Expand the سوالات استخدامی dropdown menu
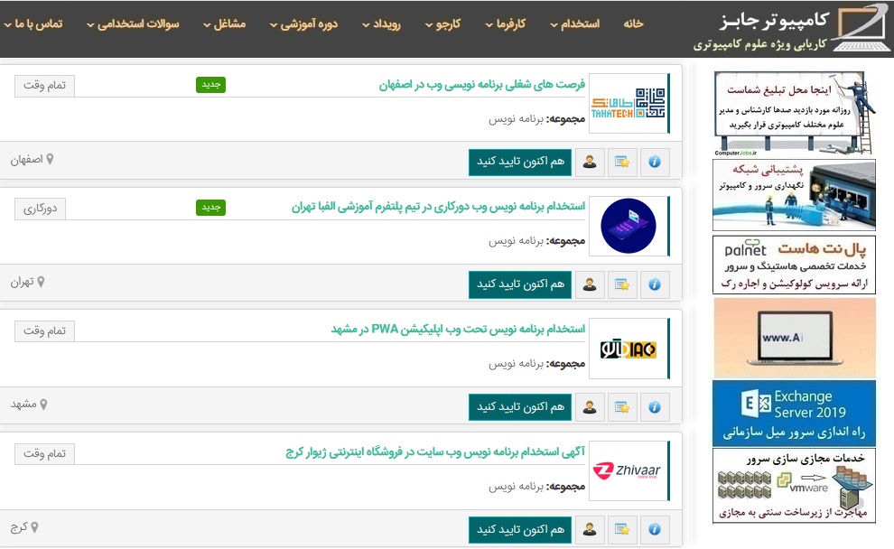This screenshot has width=894, height=549. point(133,24)
